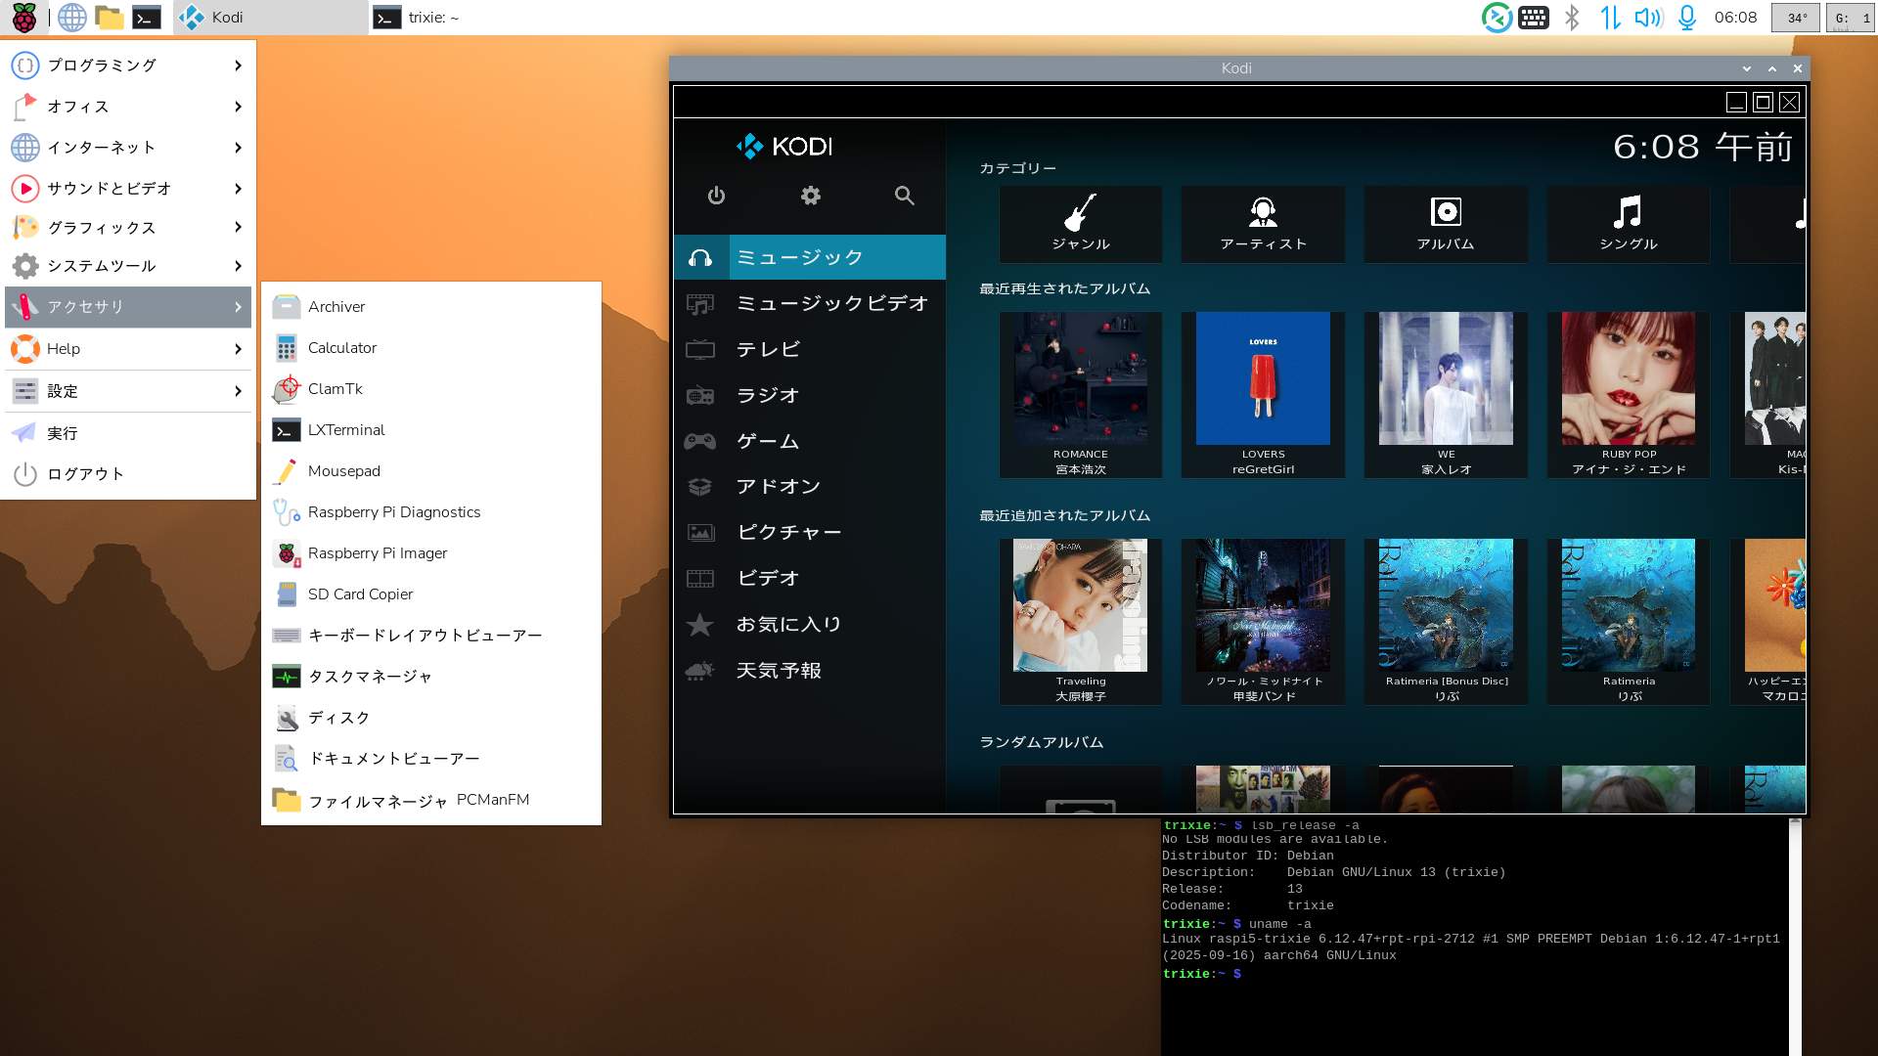This screenshot has height=1056, width=1878.
Task: Open Raspberry Pi Imager menu entry
Action: click(x=377, y=553)
